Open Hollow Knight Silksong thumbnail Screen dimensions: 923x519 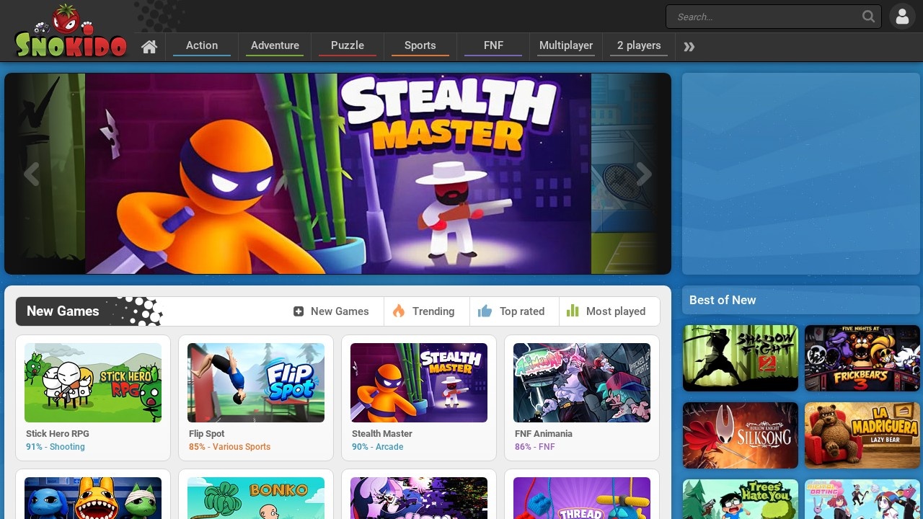click(x=741, y=435)
